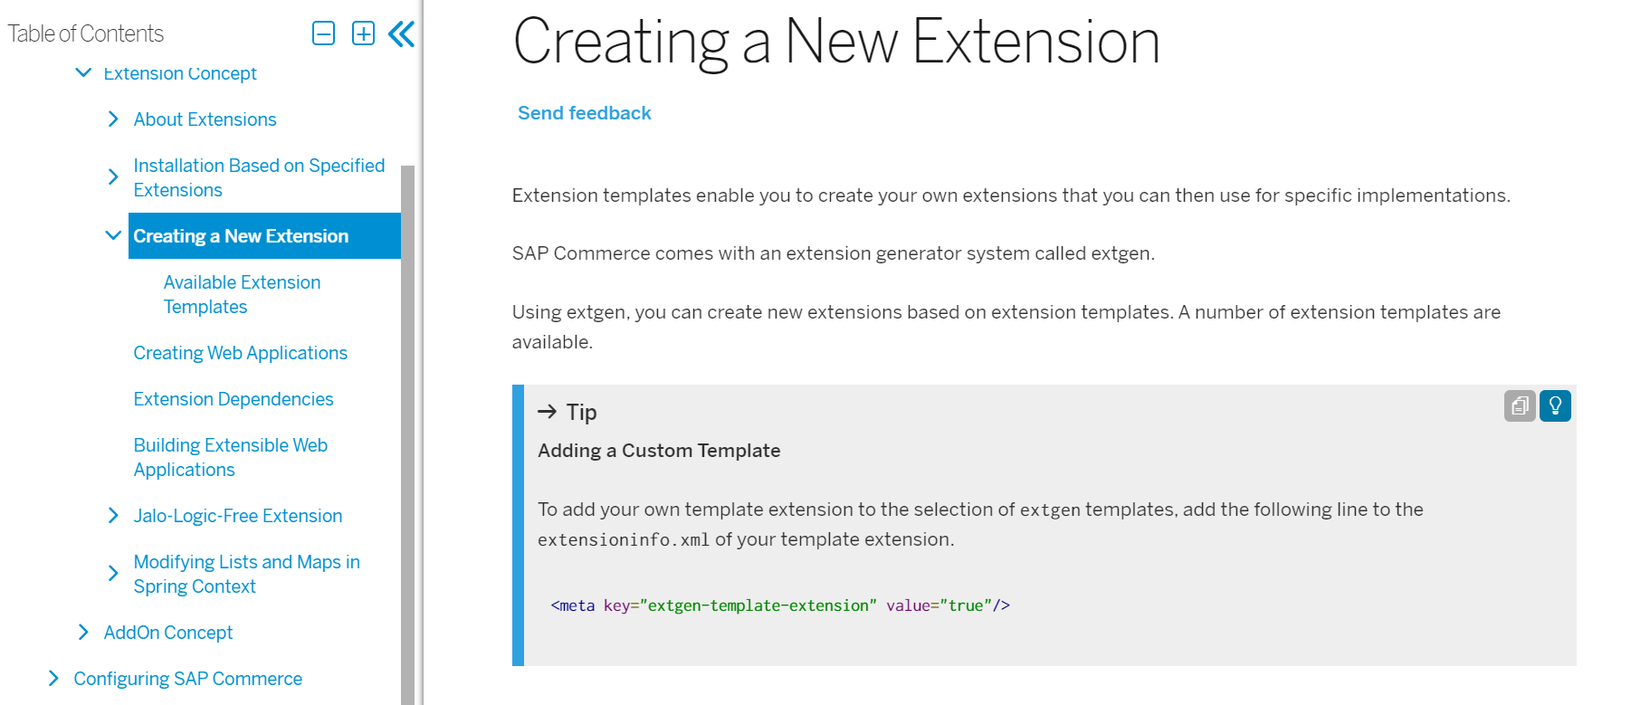Expand Configuring SAP Commerce chevron

[53, 679]
